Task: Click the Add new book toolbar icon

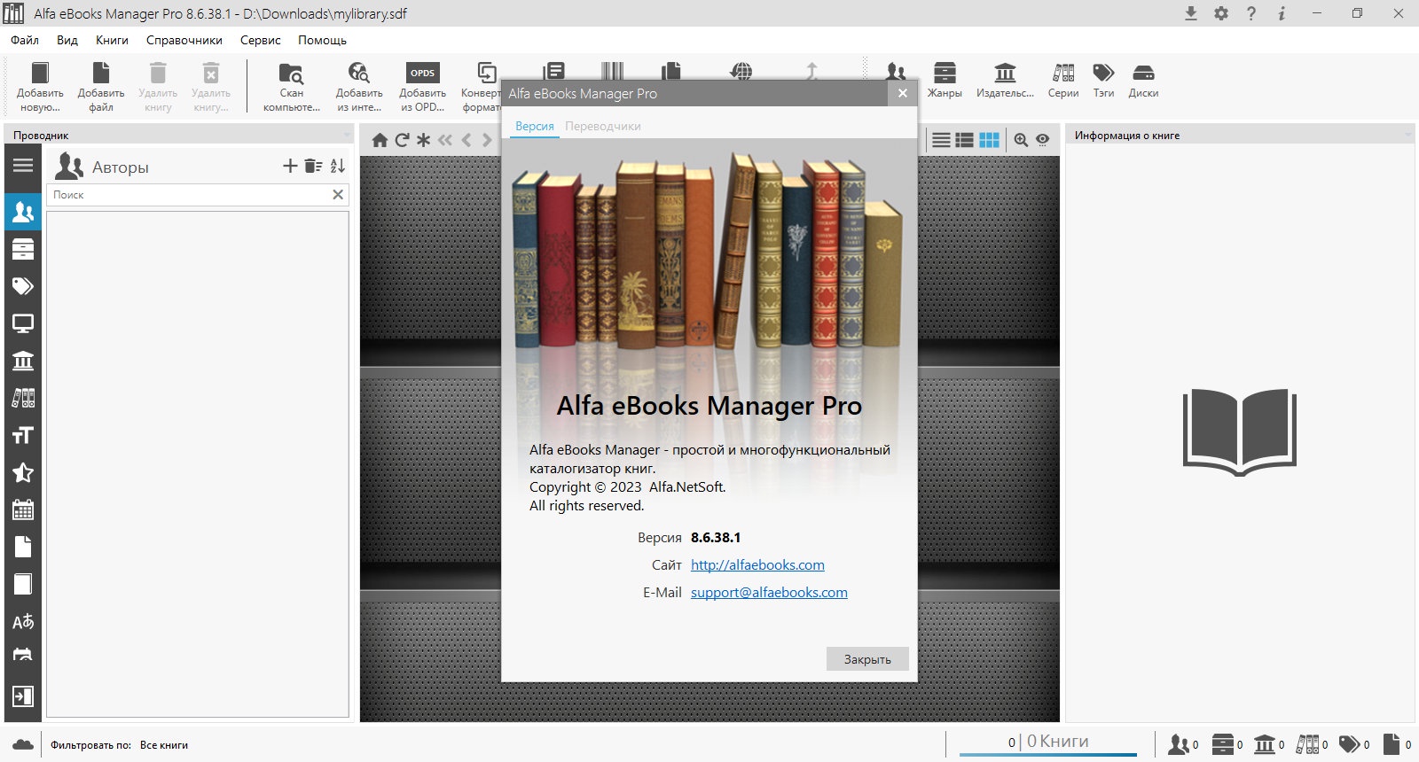Action: click(40, 73)
